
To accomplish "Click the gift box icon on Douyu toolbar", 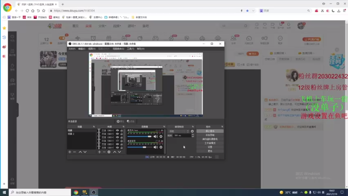I will pyautogui.click(x=108, y=38).
